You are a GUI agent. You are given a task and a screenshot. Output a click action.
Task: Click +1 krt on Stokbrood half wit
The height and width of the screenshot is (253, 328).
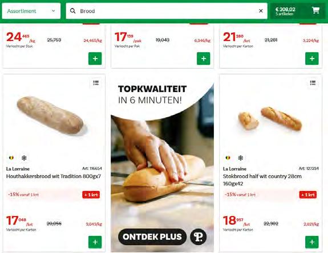[308, 194]
